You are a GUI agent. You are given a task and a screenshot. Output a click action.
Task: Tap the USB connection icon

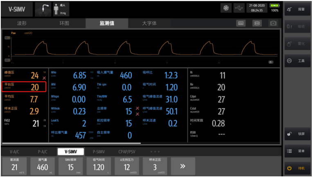[x=239, y=8]
